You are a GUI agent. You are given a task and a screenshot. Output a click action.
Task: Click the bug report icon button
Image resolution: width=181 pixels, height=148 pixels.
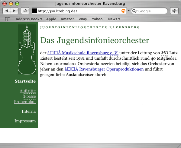[x=174, y=11]
